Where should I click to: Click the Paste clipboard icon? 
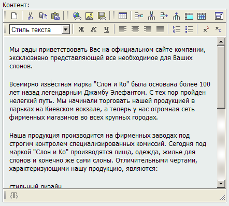pyautogui.click(x=55, y=16)
